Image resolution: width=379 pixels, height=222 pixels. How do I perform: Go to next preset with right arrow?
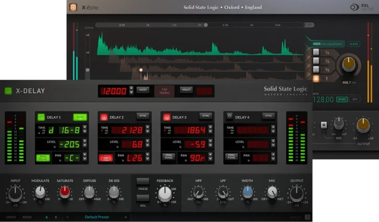(125, 217)
